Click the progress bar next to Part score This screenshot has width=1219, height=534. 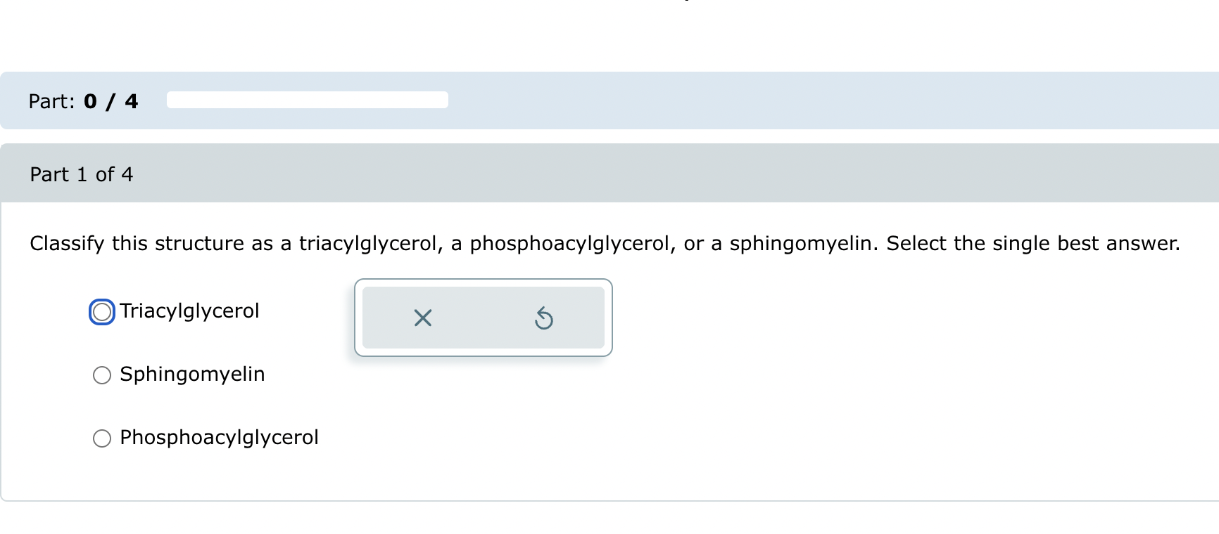(308, 100)
